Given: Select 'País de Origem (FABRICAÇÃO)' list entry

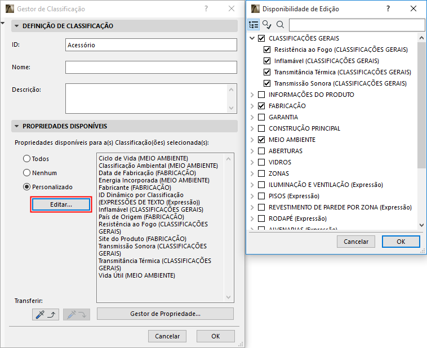Looking at the screenshot, I should [x=141, y=217].
